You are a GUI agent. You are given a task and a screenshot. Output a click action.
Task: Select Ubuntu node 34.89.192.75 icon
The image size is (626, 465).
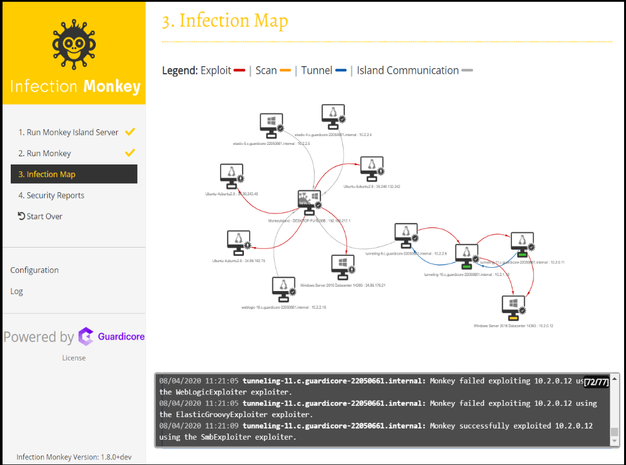239,243
